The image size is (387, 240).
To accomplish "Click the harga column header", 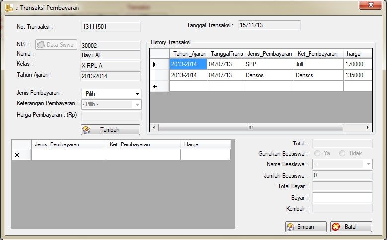I will pyautogui.click(x=358, y=54).
